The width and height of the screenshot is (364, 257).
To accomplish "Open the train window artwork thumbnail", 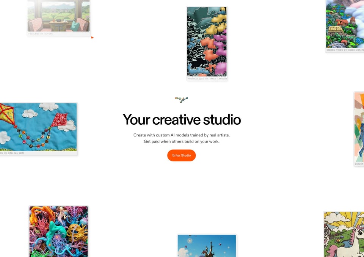I will (x=58, y=16).
